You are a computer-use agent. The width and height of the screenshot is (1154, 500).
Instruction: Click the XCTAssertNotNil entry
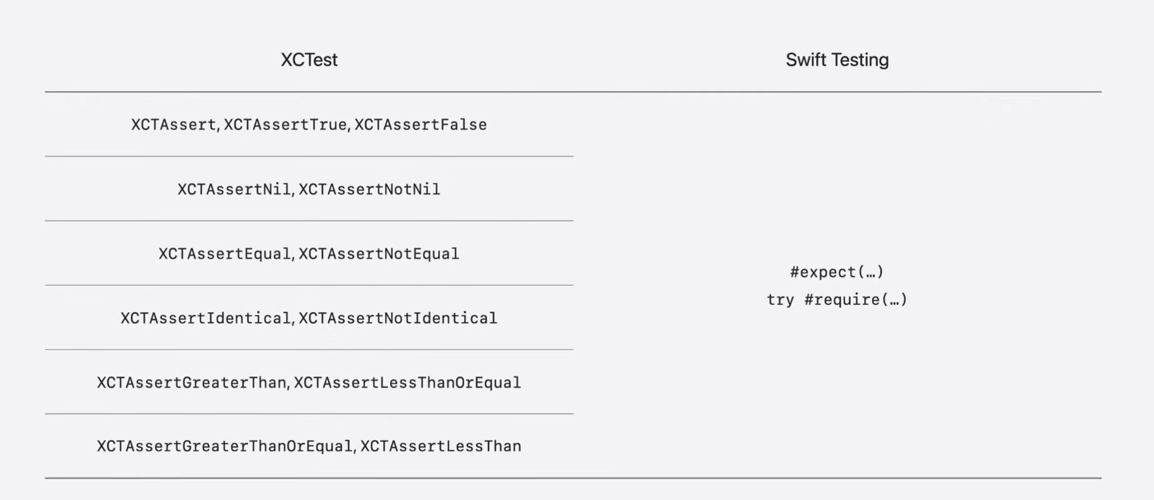coord(369,189)
